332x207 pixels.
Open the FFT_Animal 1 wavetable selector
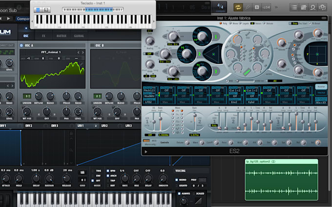[51, 53]
